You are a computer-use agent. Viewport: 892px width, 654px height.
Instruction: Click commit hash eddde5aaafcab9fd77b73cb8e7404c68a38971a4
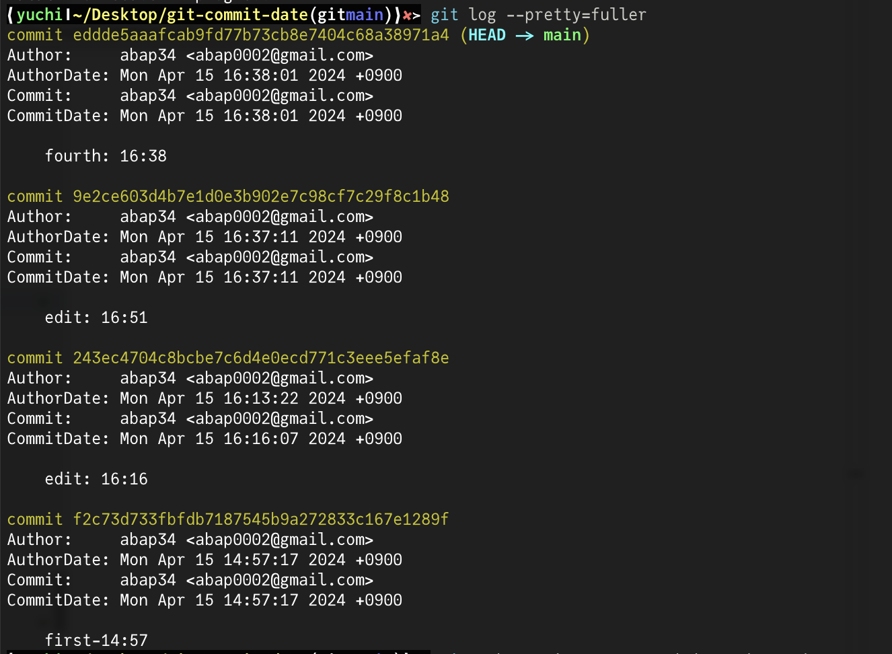click(x=261, y=35)
